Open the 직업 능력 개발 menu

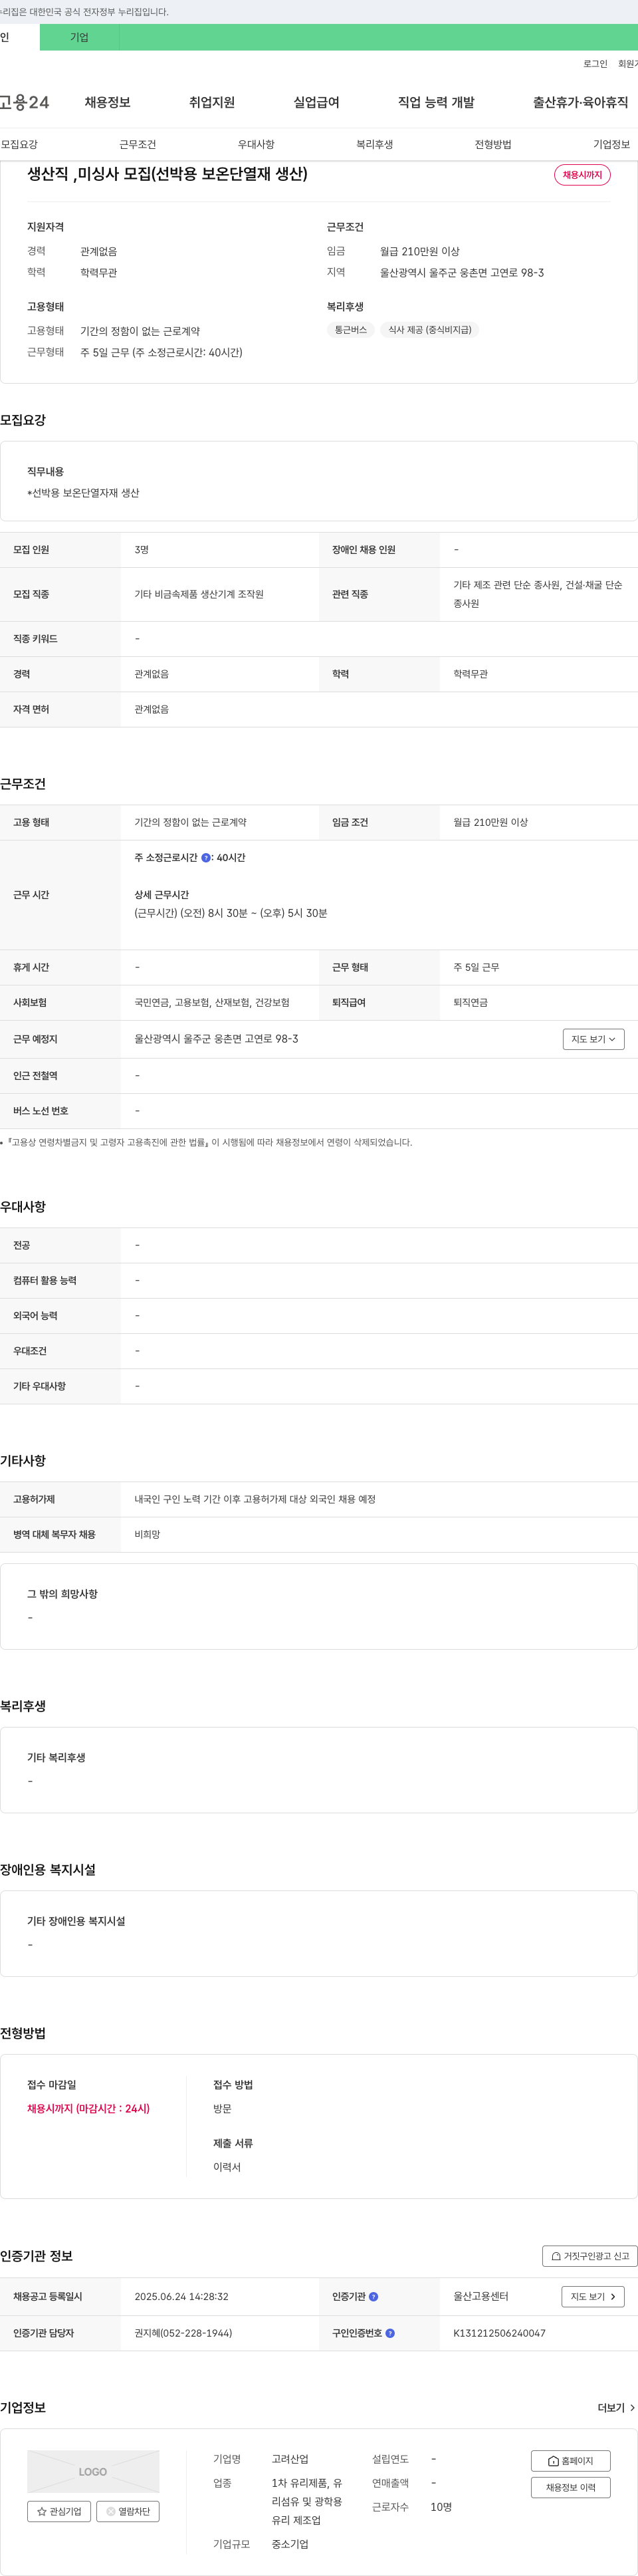436,103
